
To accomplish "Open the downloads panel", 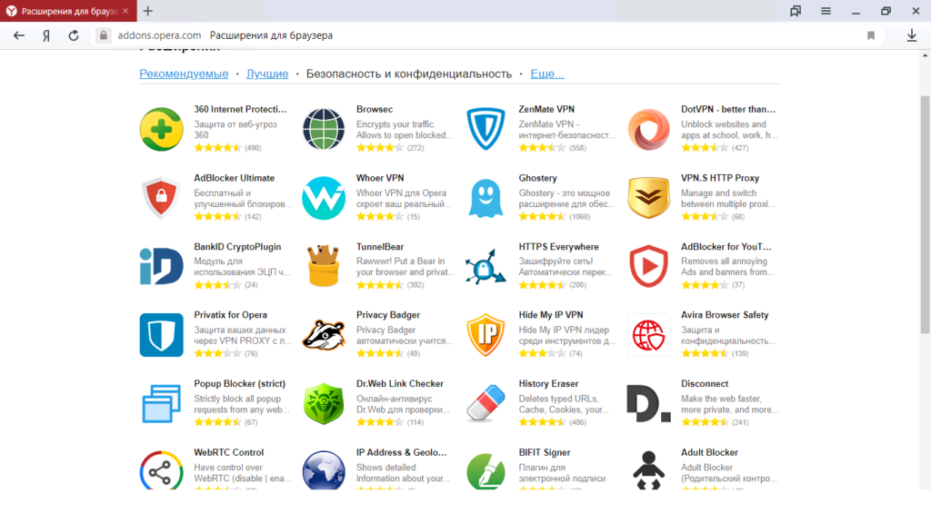I will coord(911,35).
